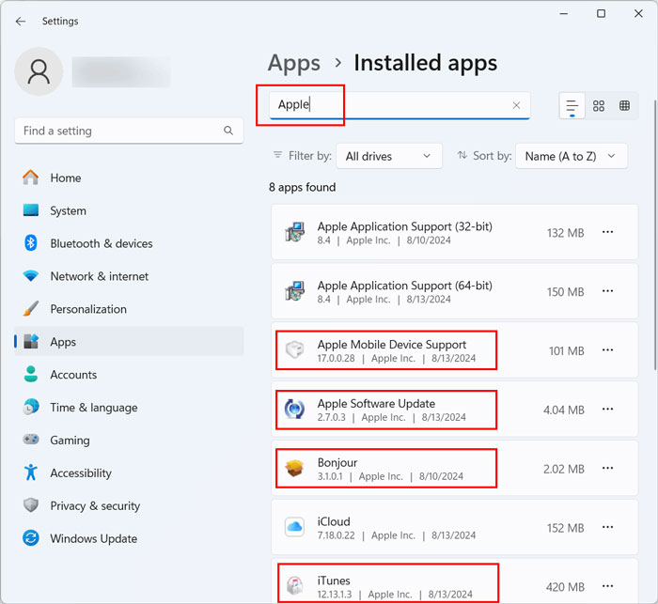Image resolution: width=658 pixels, height=604 pixels.
Task: Click the user profile avatar
Action: tap(39, 71)
